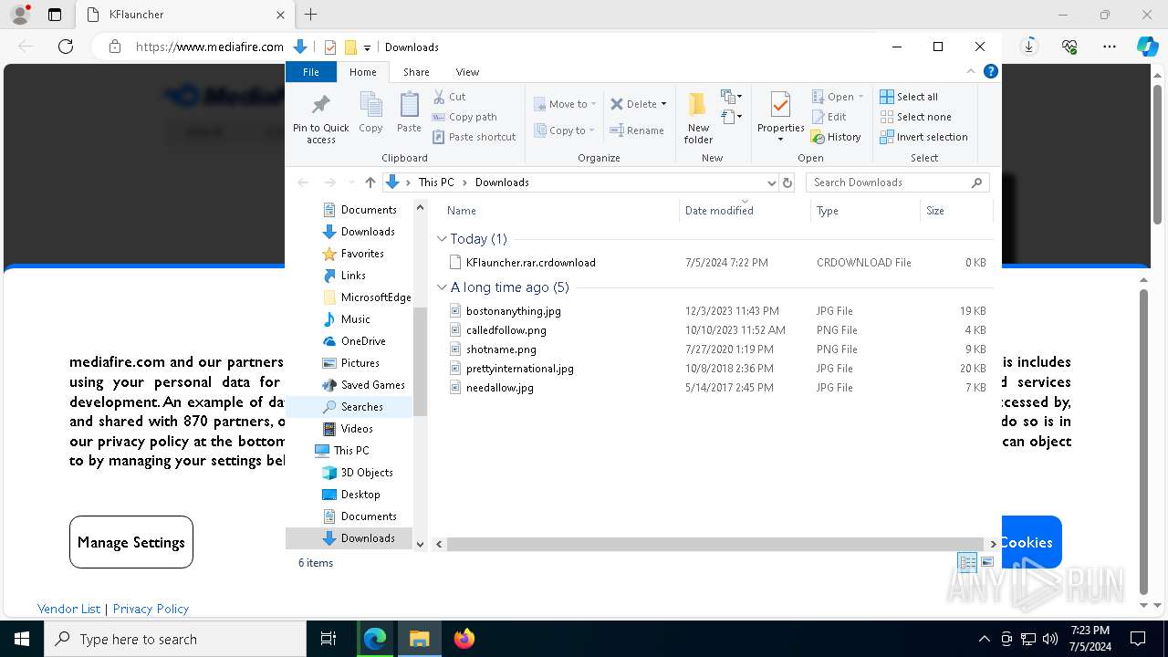This screenshot has height=657, width=1168.
Task: Click Pin to Quick access icon
Action: (x=320, y=118)
